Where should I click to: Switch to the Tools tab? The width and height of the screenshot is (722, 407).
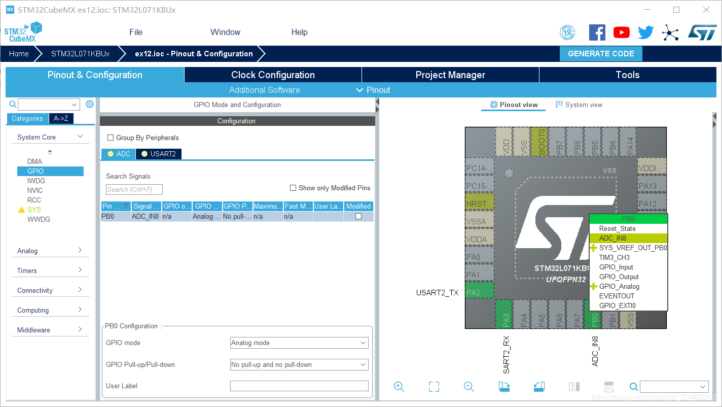pos(628,75)
